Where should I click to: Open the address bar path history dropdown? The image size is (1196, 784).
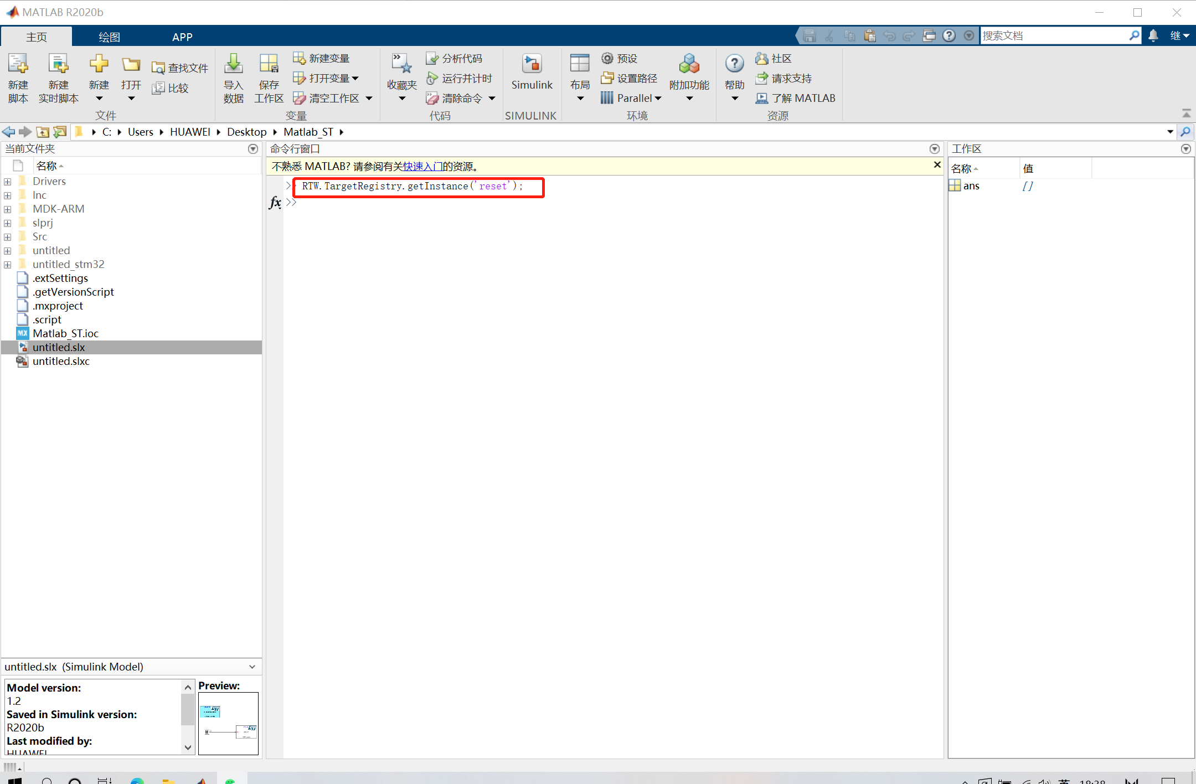[1170, 132]
